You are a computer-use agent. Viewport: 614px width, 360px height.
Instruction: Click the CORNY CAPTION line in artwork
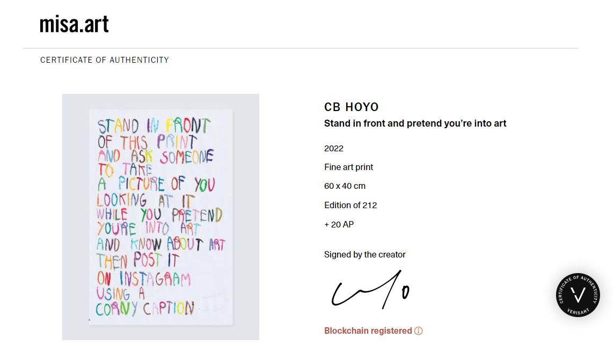(145, 308)
